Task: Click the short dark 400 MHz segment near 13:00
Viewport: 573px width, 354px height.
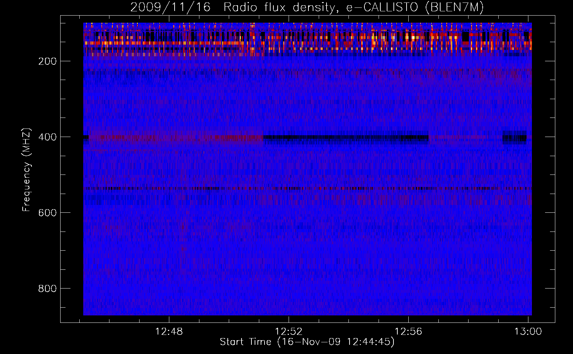Action: tap(515, 137)
